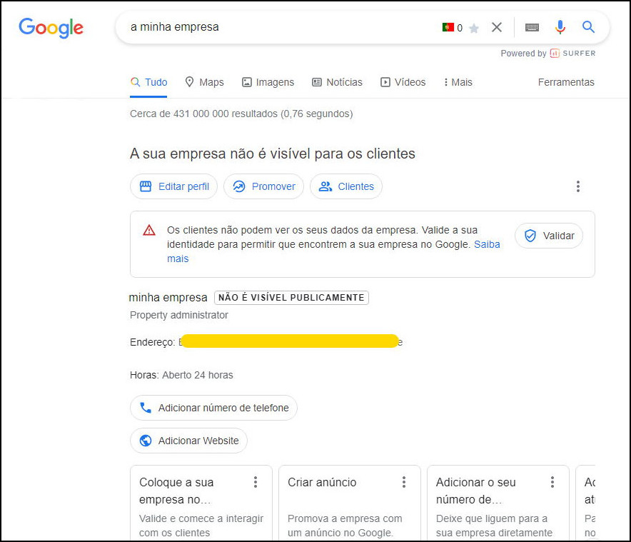Click the blue search magnifier icon
This screenshot has width=631, height=542.
click(588, 27)
